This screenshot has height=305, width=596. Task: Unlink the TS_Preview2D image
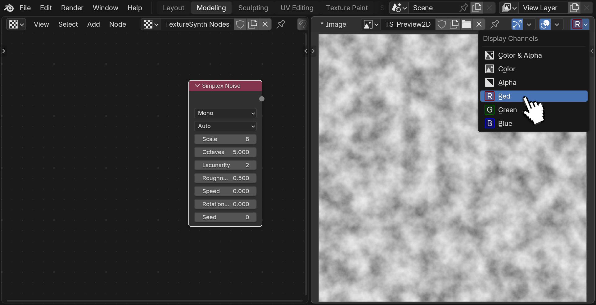479,24
